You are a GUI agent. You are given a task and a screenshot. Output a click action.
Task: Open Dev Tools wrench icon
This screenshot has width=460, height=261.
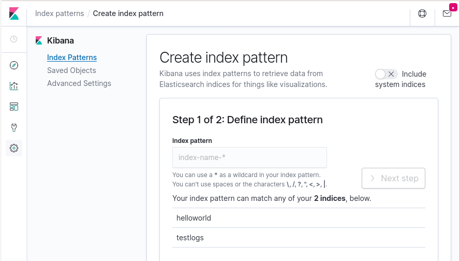[14, 127]
